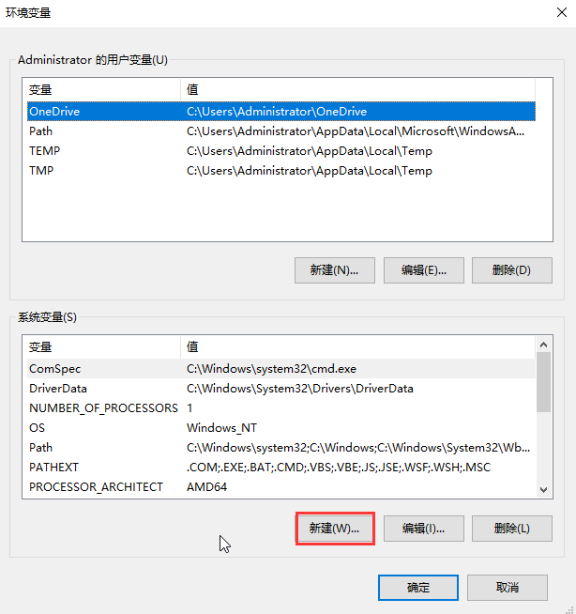Click the system variables scroll down arrow
This screenshot has width=576, height=614.
tap(543, 489)
